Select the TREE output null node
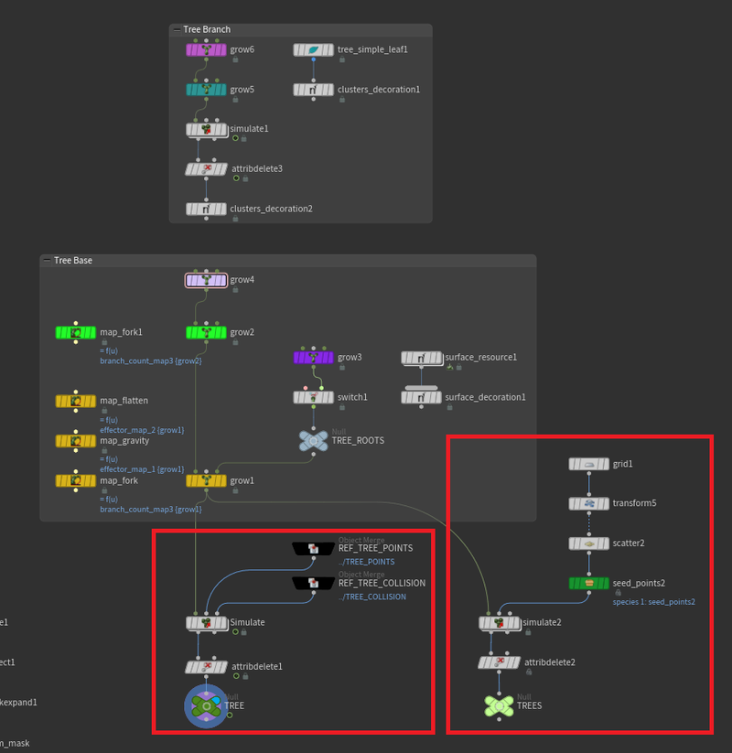The height and width of the screenshot is (753, 732). pos(207,705)
